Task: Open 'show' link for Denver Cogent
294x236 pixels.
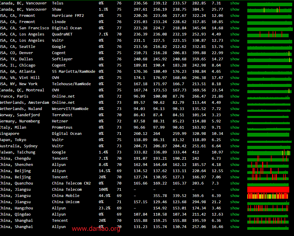Action: click(x=235, y=53)
